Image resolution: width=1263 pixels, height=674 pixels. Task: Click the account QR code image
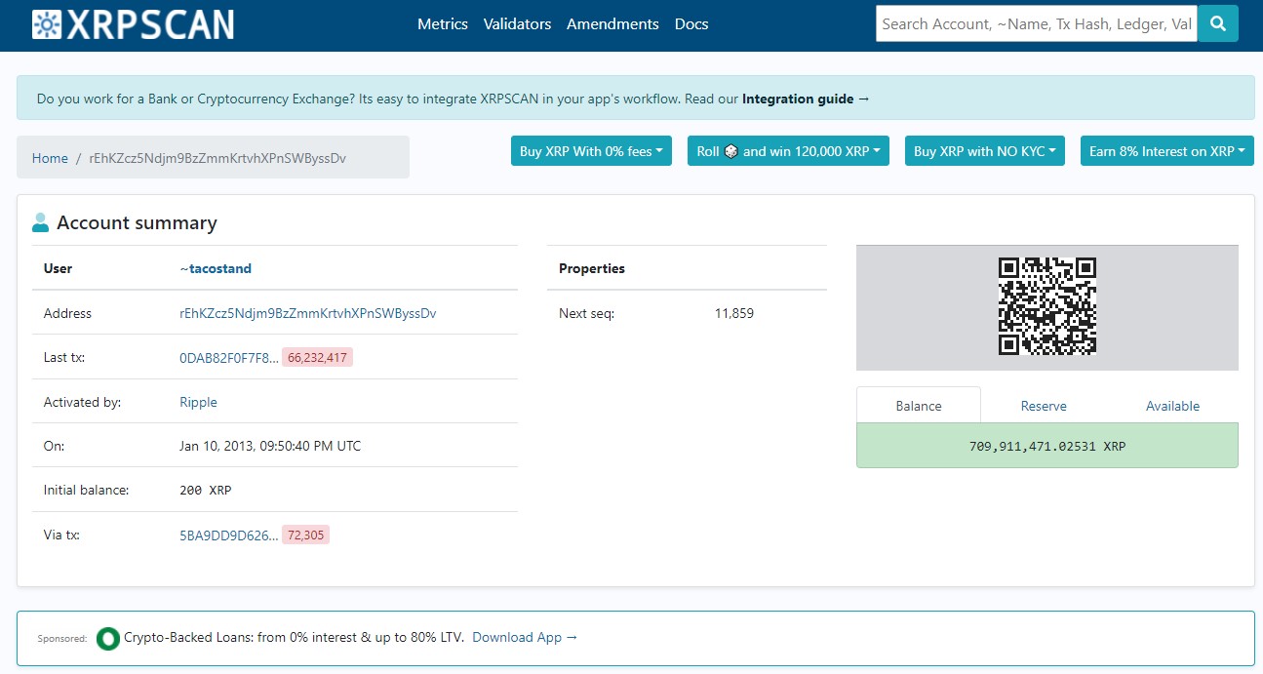(x=1046, y=306)
